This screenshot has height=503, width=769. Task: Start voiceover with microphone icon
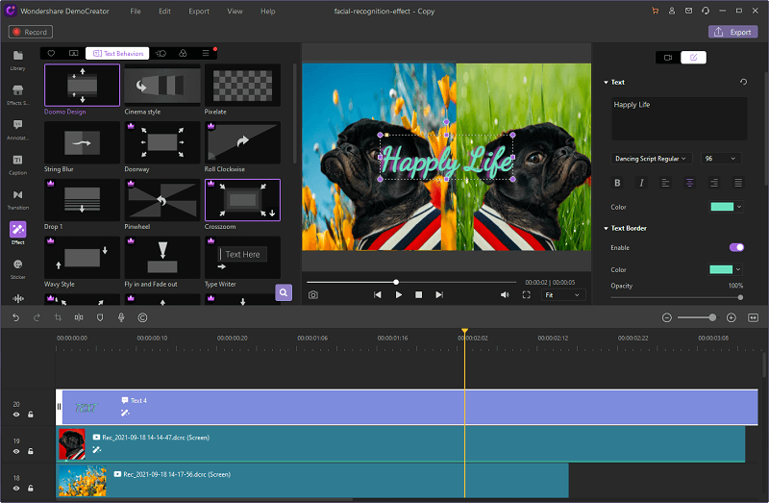[121, 317]
